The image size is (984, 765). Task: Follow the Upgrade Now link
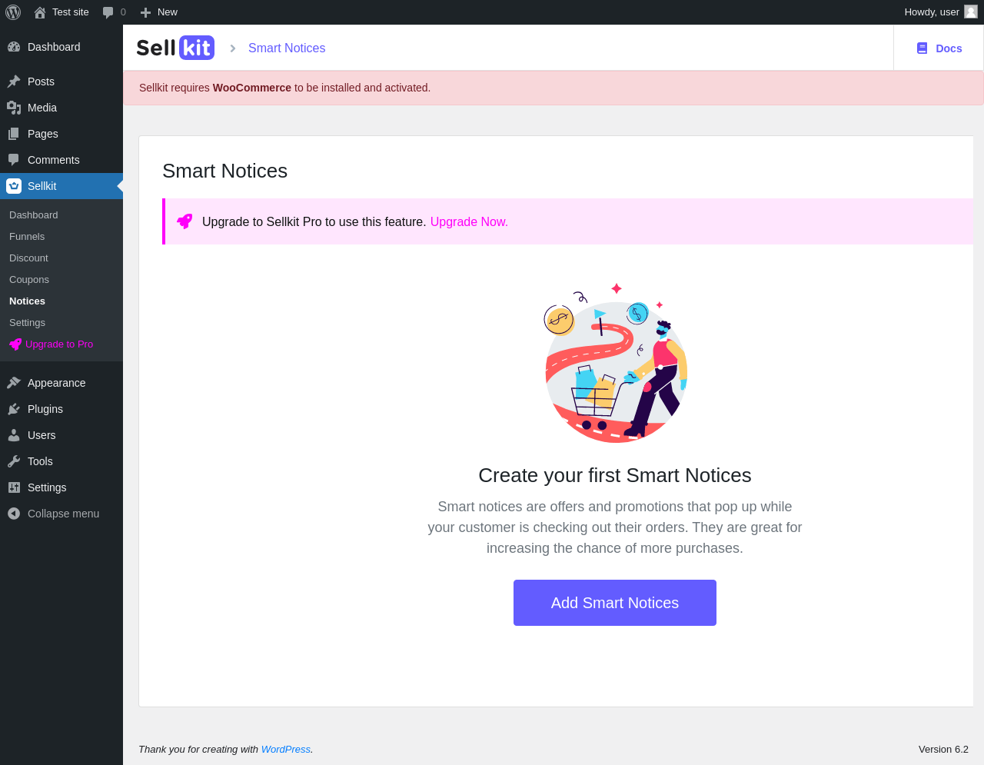click(x=469, y=221)
